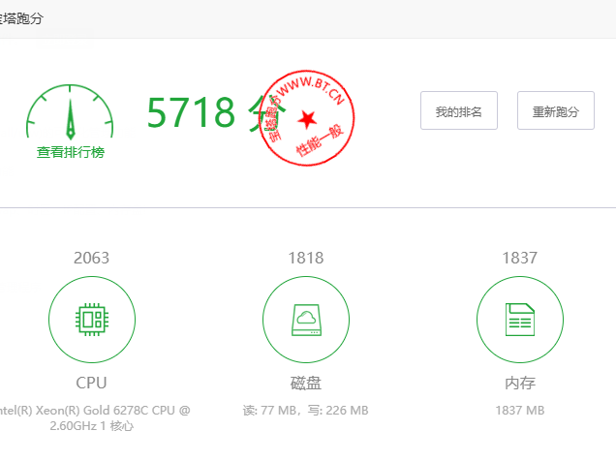
Task: Click the total score 5718 分
Action: pyautogui.click(x=216, y=113)
